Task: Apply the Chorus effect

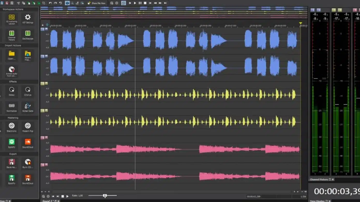Action: (x=28, y=91)
